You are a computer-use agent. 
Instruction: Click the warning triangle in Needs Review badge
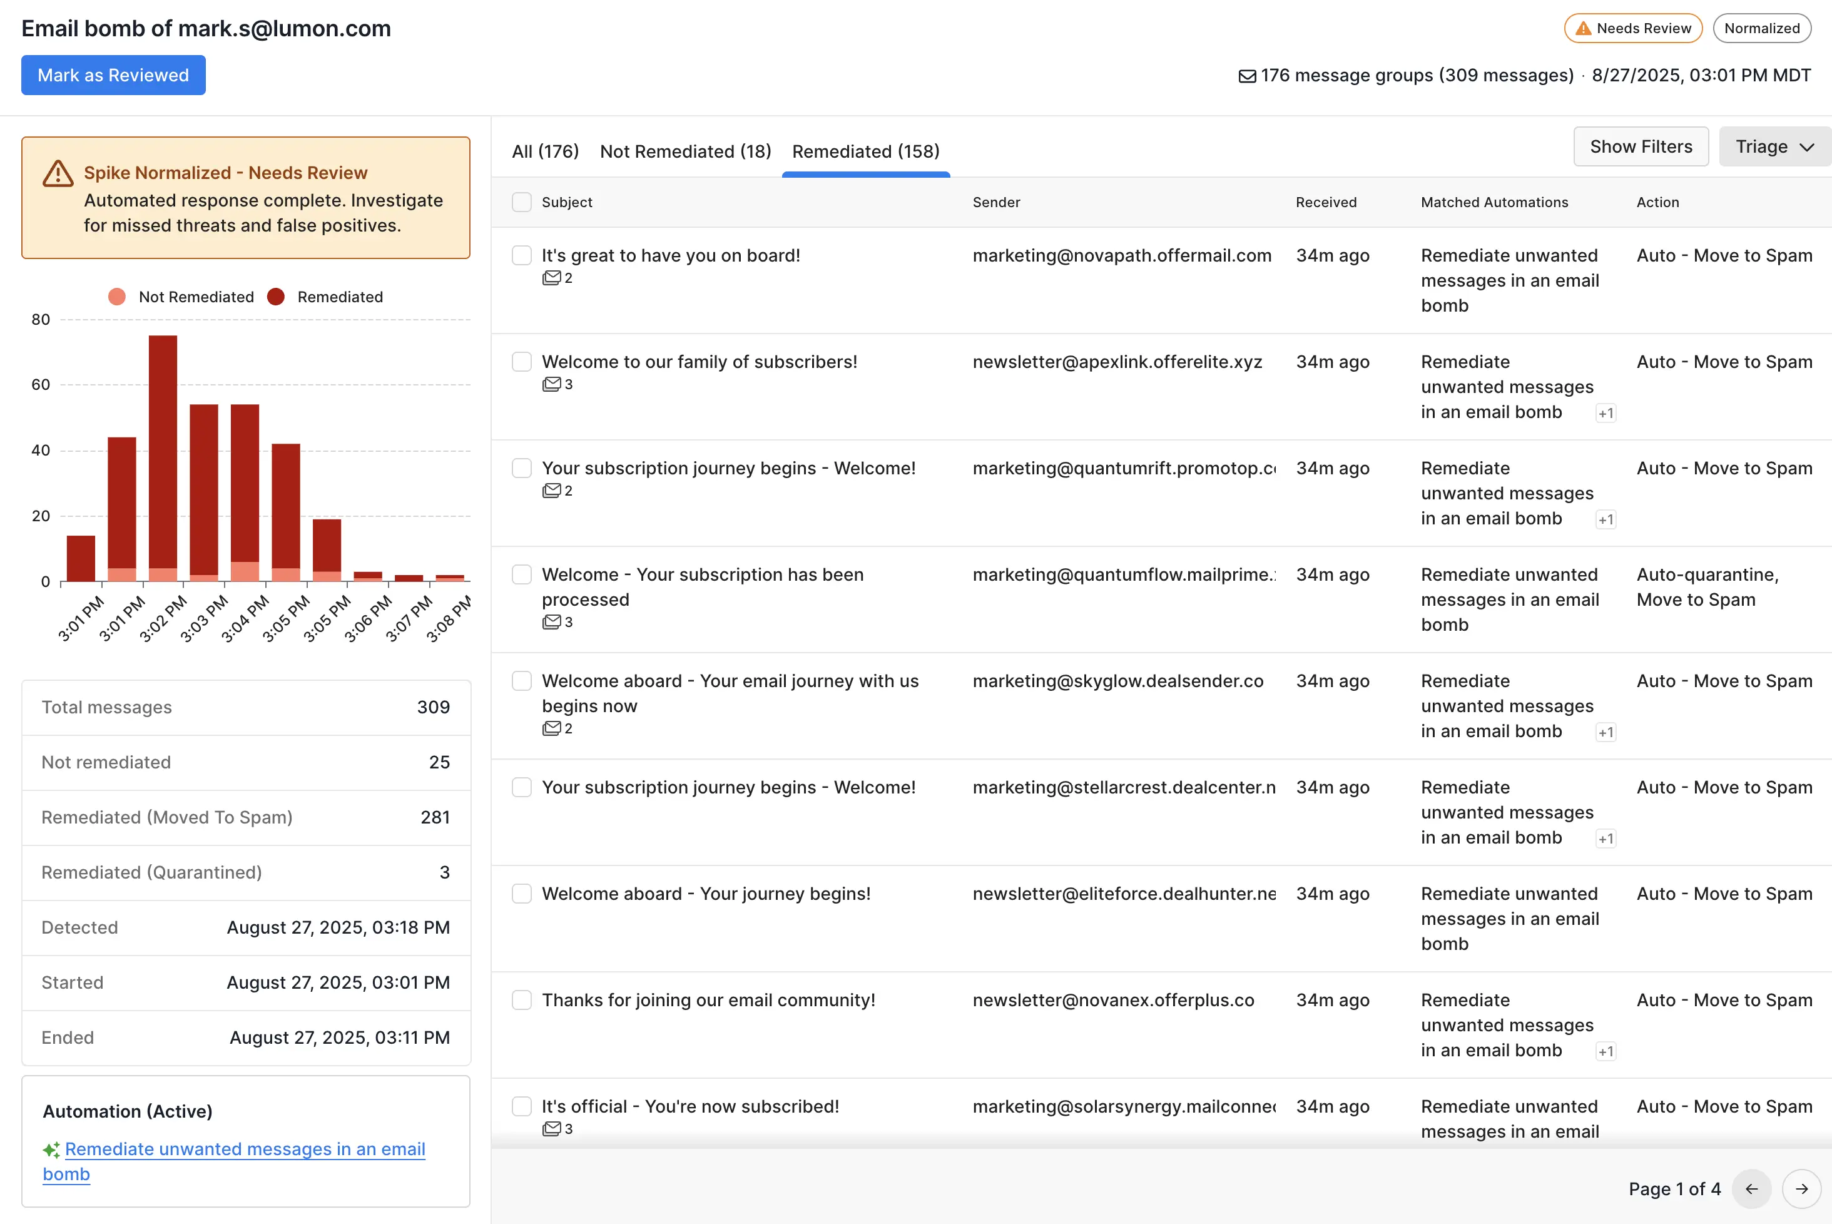tap(1583, 29)
